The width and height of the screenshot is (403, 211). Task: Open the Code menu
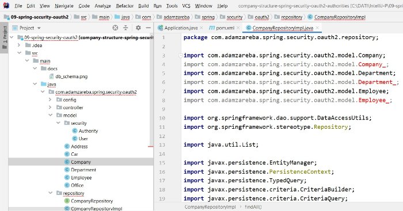click(84, 6)
